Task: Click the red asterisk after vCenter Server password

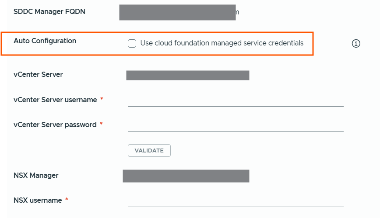Action: pos(101,125)
